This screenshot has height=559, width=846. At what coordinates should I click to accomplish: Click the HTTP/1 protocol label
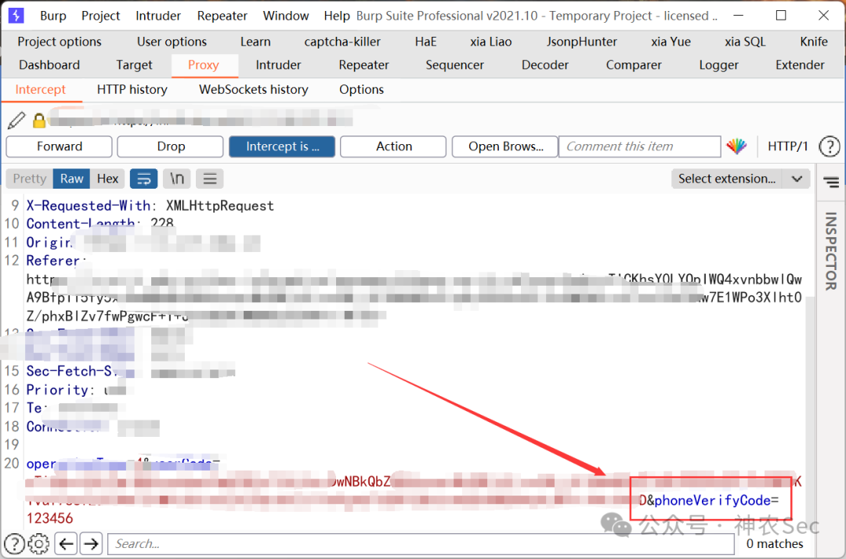[787, 146]
